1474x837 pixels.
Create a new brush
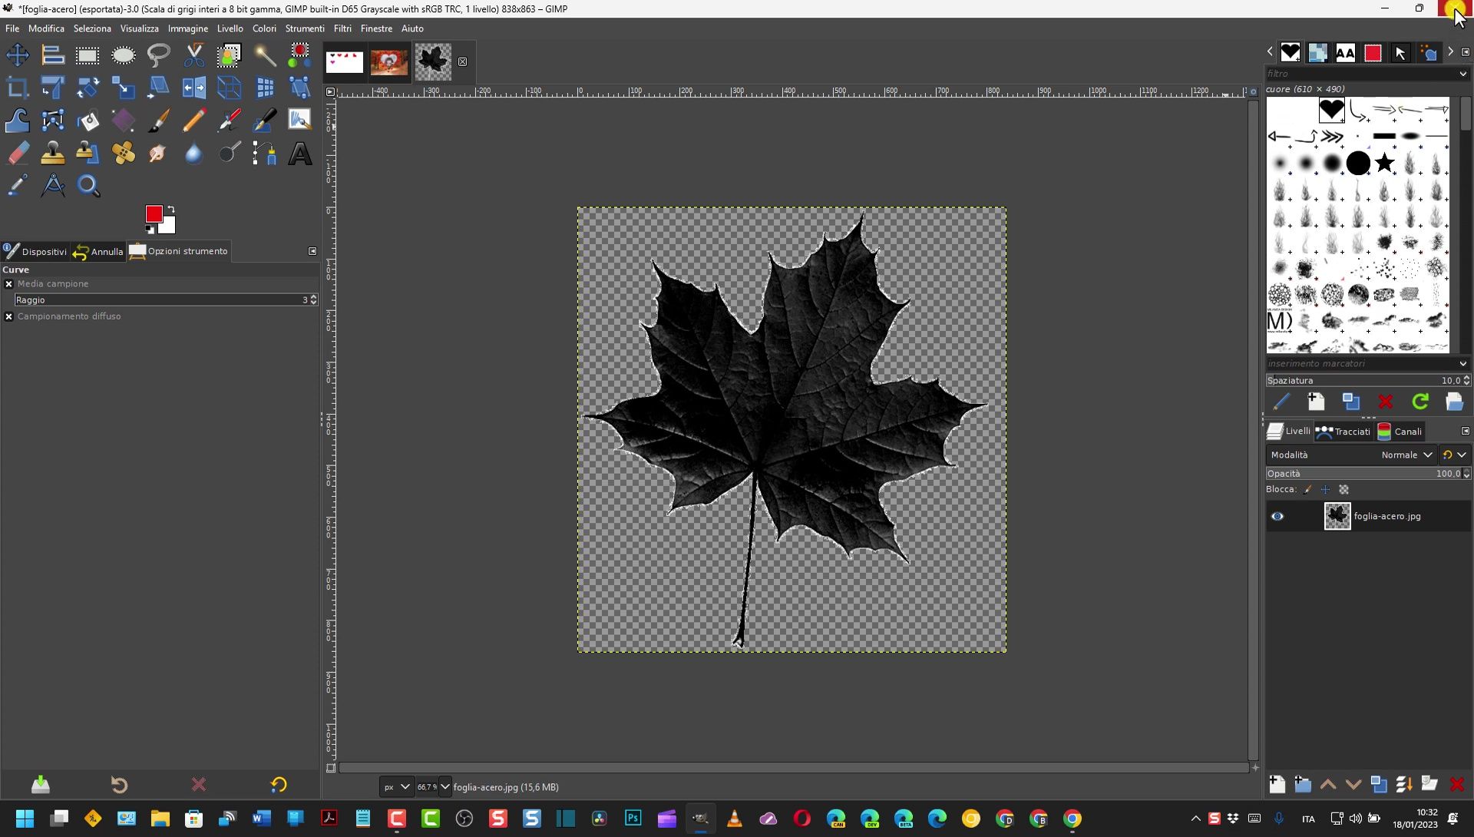pos(1316,402)
